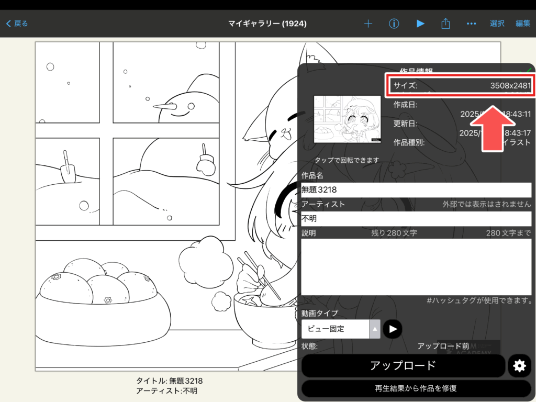The height and width of the screenshot is (402, 536).
Task: Open upload settings gear icon
Action: [x=519, y=366]
